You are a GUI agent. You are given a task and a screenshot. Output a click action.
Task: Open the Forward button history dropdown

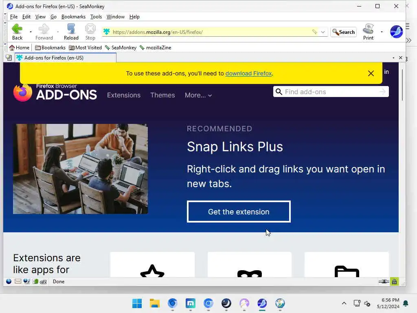pos(58,32)
